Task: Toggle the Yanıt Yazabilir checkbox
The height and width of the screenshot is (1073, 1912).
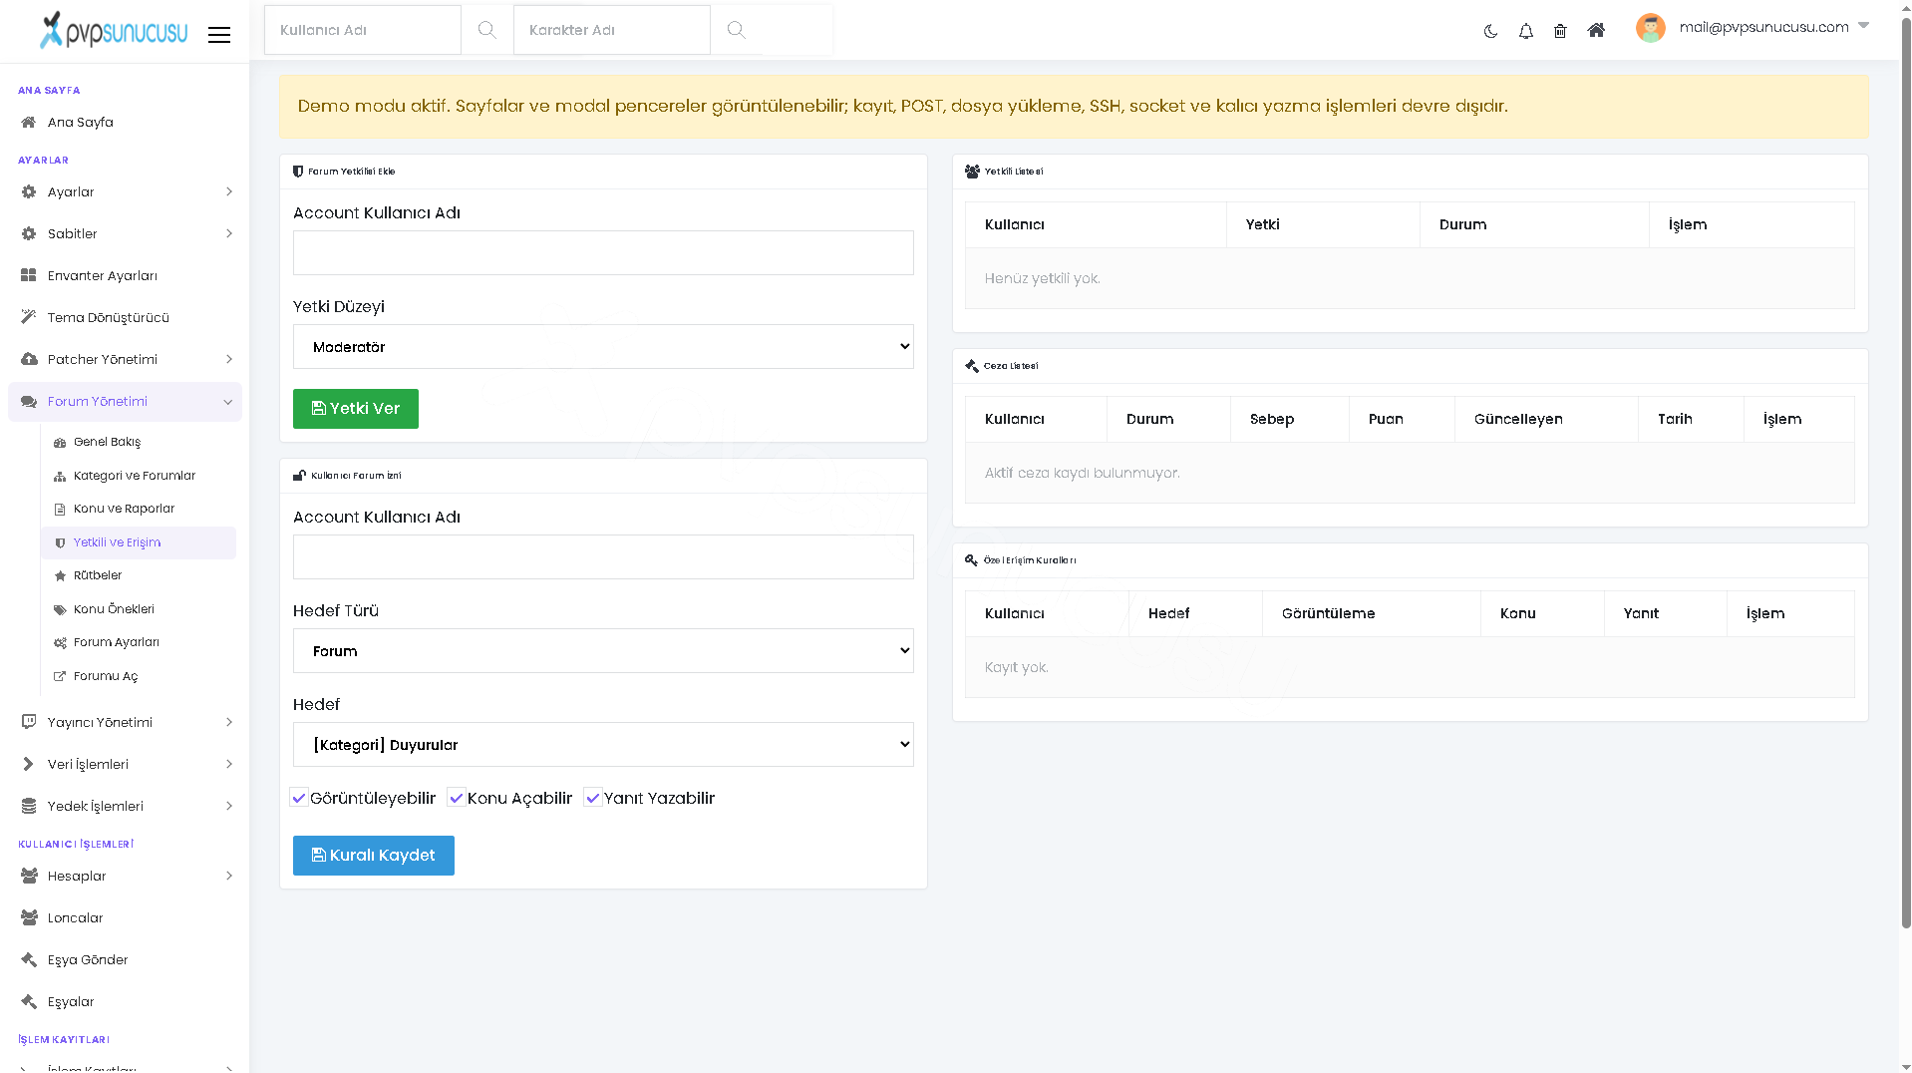Action: tap(593, 798)
